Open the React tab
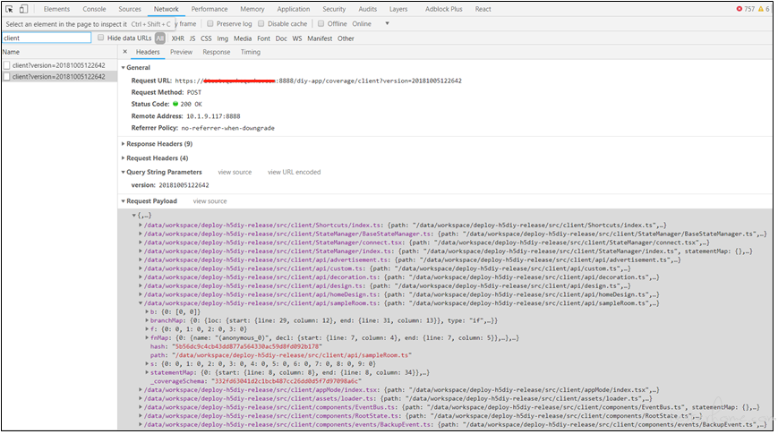Screen dimensions: 778x434 [483, 9]
